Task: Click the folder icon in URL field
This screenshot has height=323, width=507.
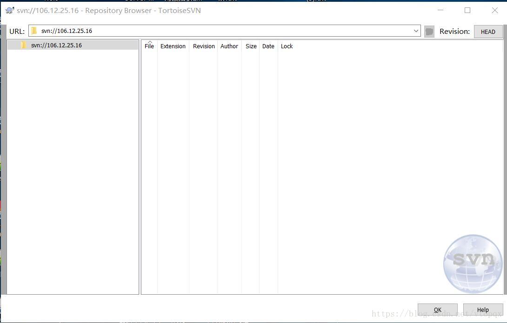Action: tap(34, 31)
